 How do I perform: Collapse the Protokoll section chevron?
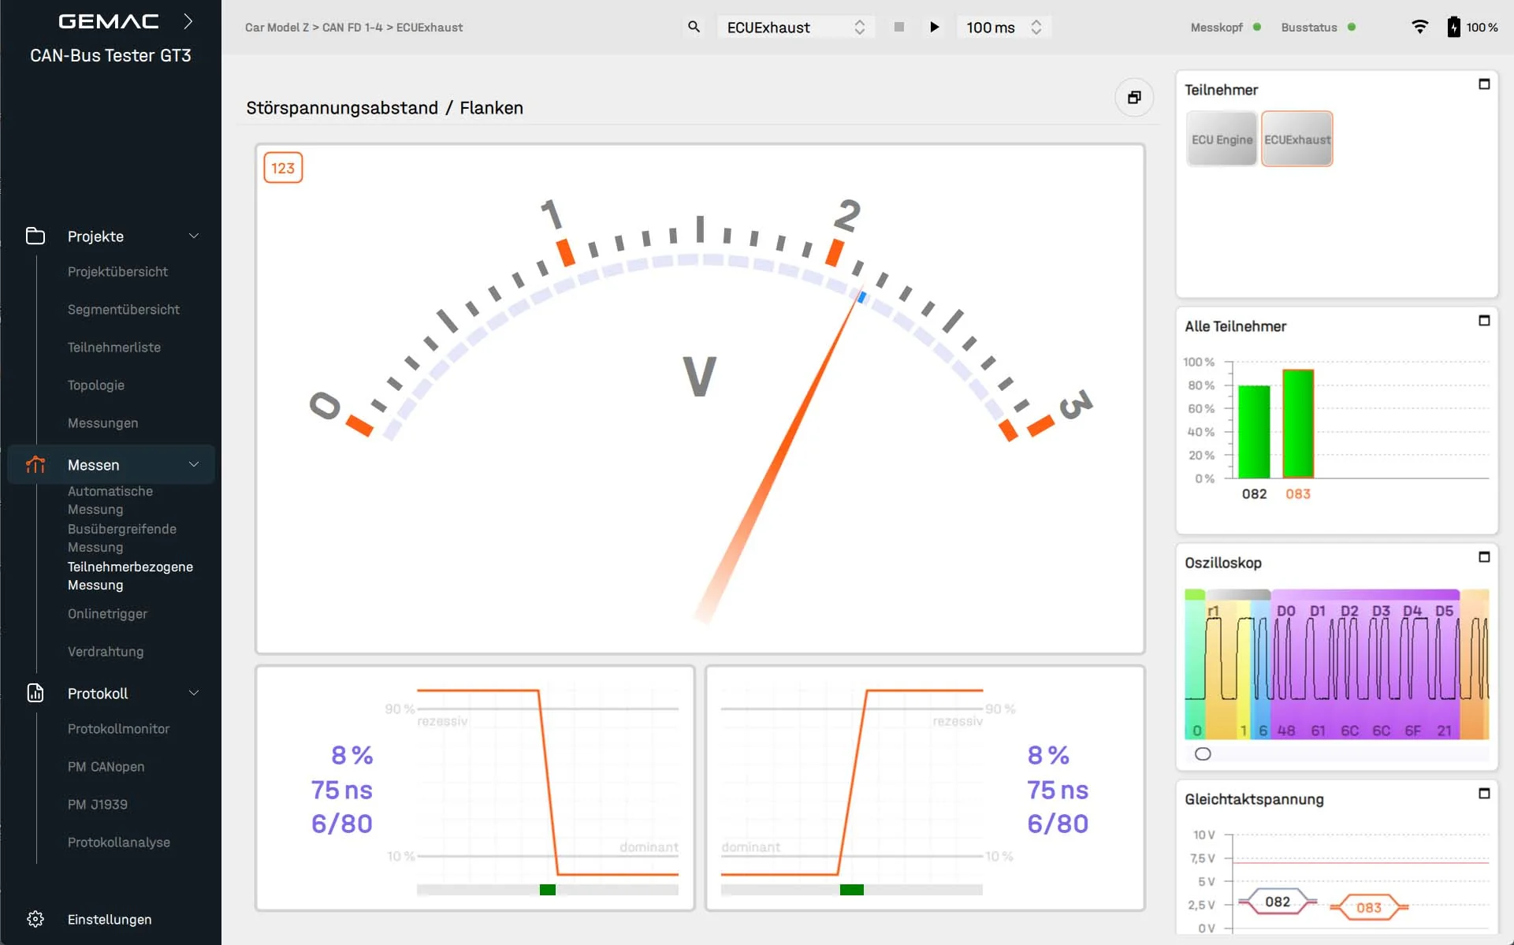[194, 693]
